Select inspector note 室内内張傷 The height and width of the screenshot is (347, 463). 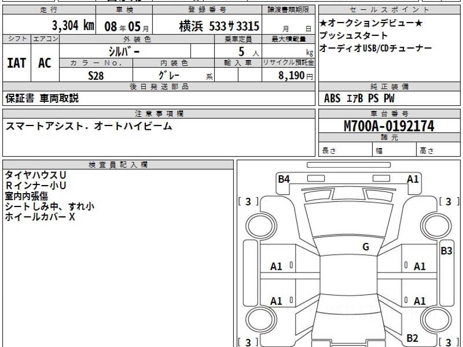point(26,196)
